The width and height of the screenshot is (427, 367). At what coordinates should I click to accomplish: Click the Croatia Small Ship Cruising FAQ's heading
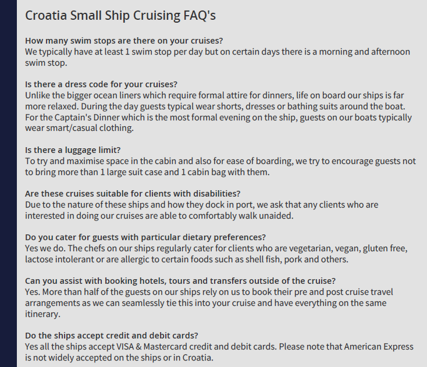coord(120,16)
